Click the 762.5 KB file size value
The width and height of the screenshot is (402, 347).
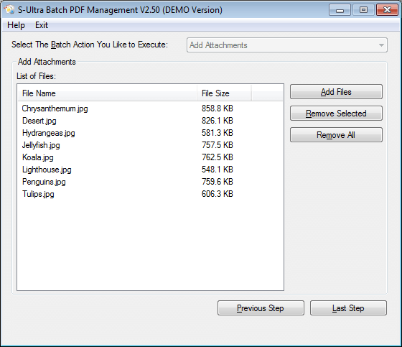[x=217, y=157]
